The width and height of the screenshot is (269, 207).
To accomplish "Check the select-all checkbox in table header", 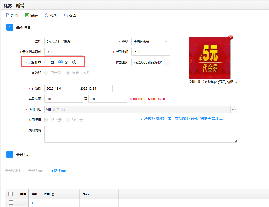I will pos(10,194).
